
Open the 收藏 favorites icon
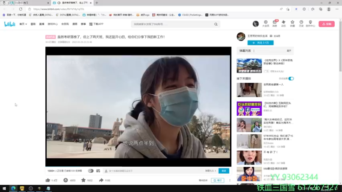coord(292,23)
